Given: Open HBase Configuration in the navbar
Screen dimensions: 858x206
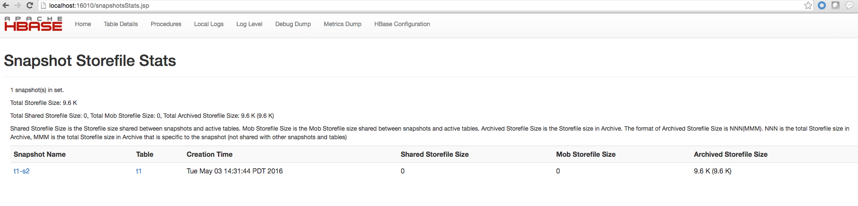Looking at the screenshot, I should pyautogui.click(x=402, y=24).
